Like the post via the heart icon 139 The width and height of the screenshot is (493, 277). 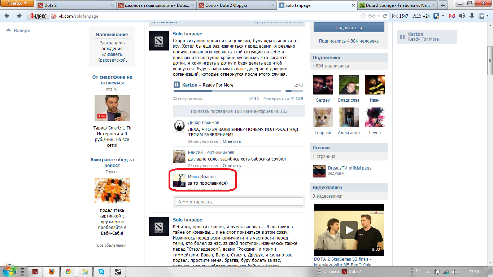click(293, 98)
